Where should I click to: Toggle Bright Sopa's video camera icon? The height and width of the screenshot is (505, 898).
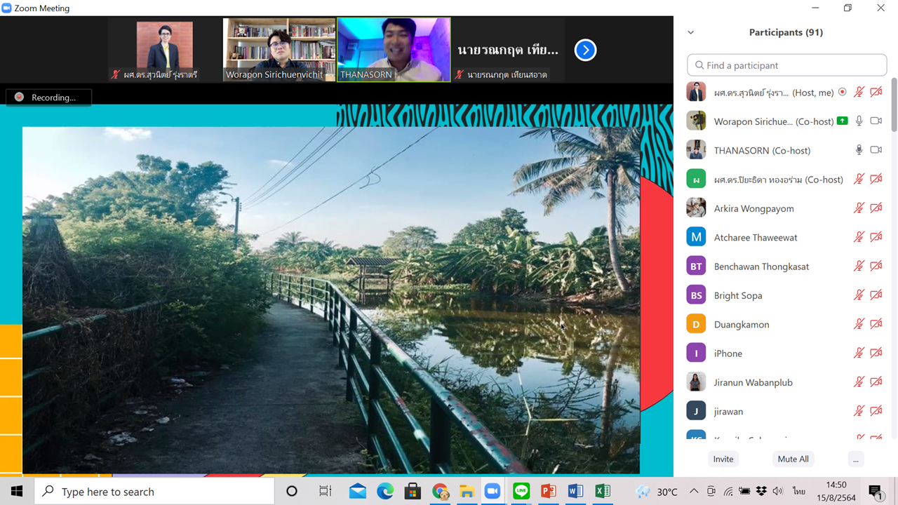pyautogui.click(x=876, y=295)
